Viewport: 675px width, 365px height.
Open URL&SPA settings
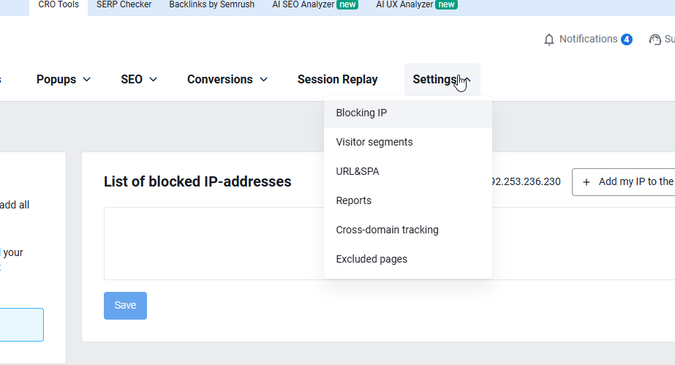coord(407,171)
